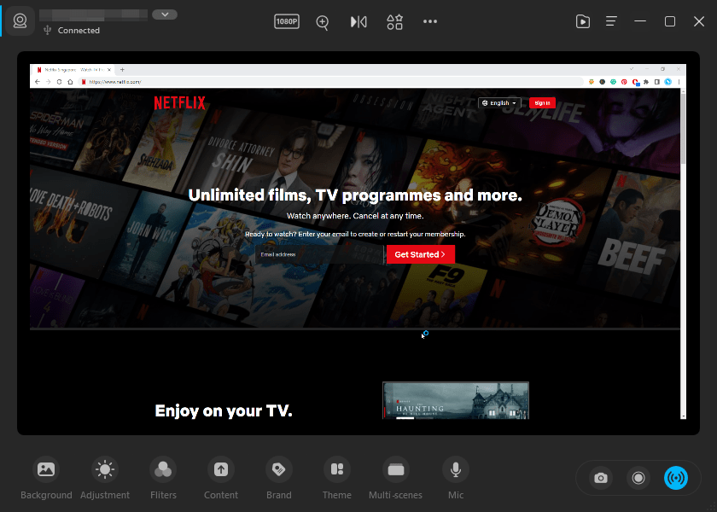Open the English language dropdown on Netflix
The height and width of the screenshot is (512, 717).
(498, 102)
